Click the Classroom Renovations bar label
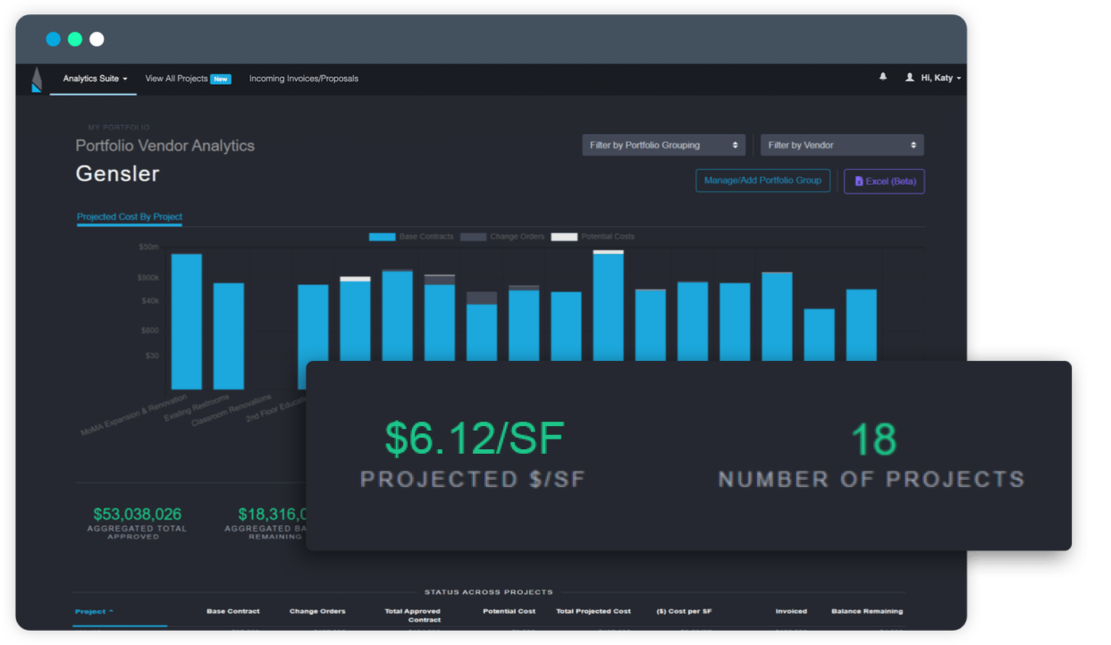The height and width of the screenshot is (645, 1111). [232, 410]
